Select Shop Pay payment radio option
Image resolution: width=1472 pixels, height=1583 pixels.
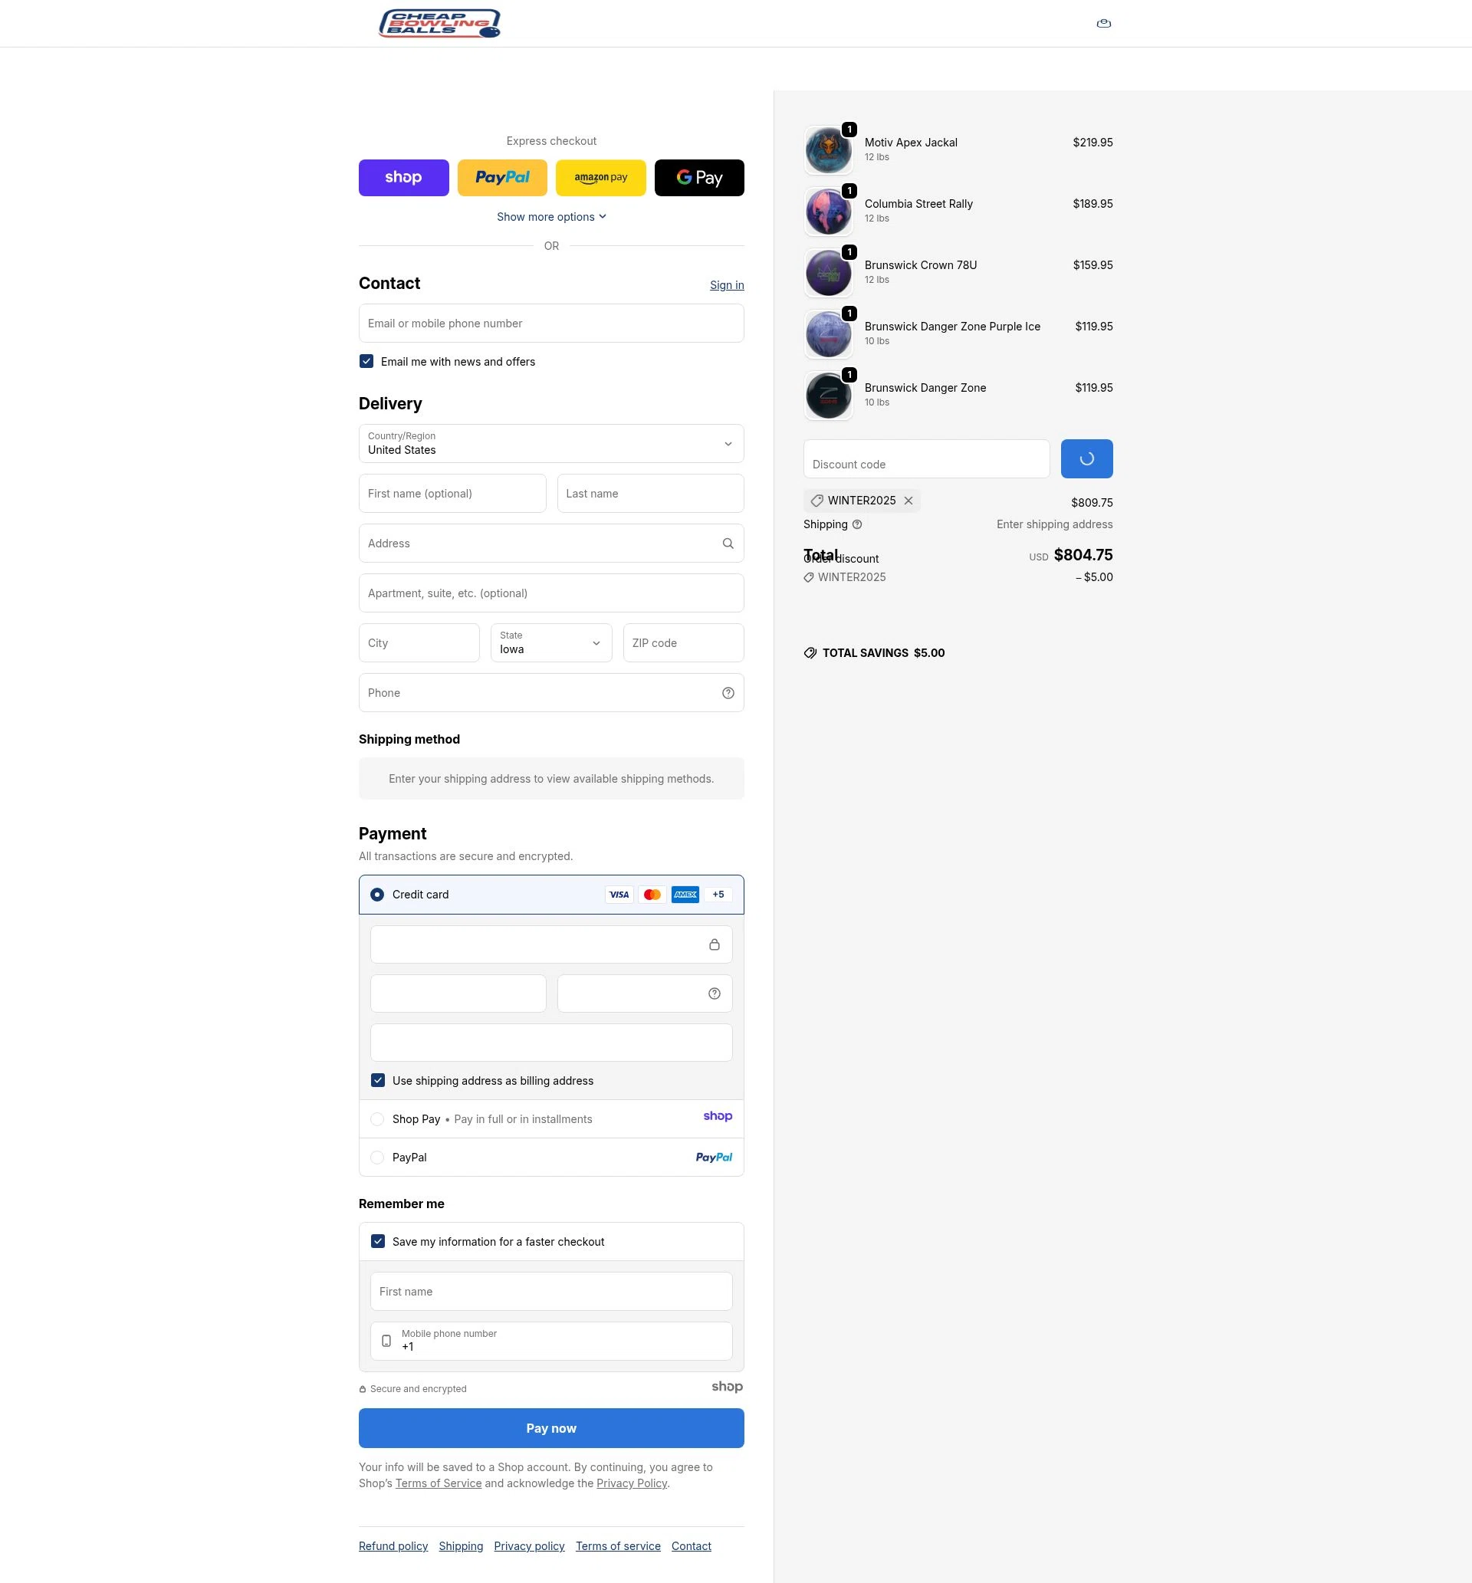tap(377, 1119)
